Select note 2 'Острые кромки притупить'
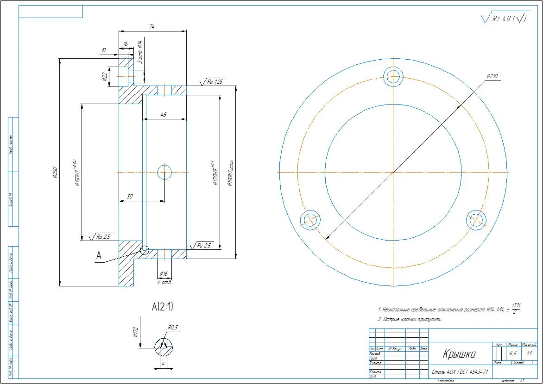This screenshot has width=543, height=384. (410, 319)
